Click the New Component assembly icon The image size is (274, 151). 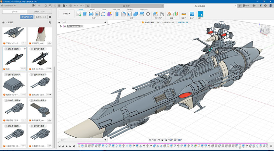click(155, 14)
